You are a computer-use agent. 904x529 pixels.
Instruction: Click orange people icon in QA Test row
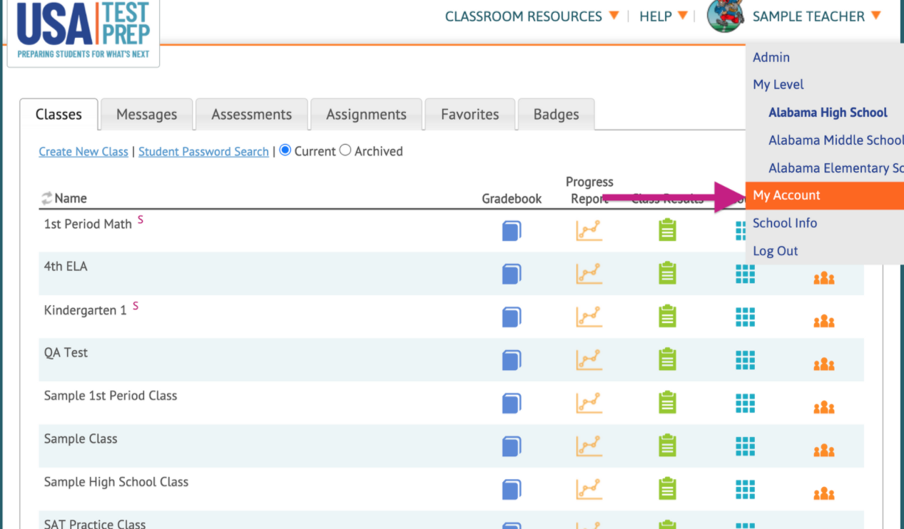[824, 365]
